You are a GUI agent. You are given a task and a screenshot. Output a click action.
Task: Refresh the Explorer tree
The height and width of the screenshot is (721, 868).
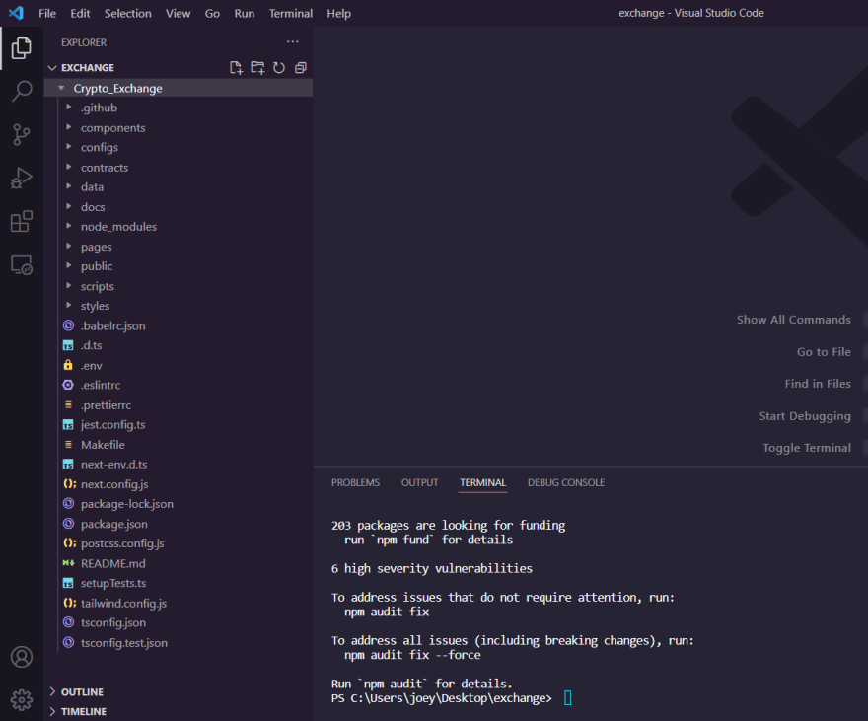tap(279, 67)
